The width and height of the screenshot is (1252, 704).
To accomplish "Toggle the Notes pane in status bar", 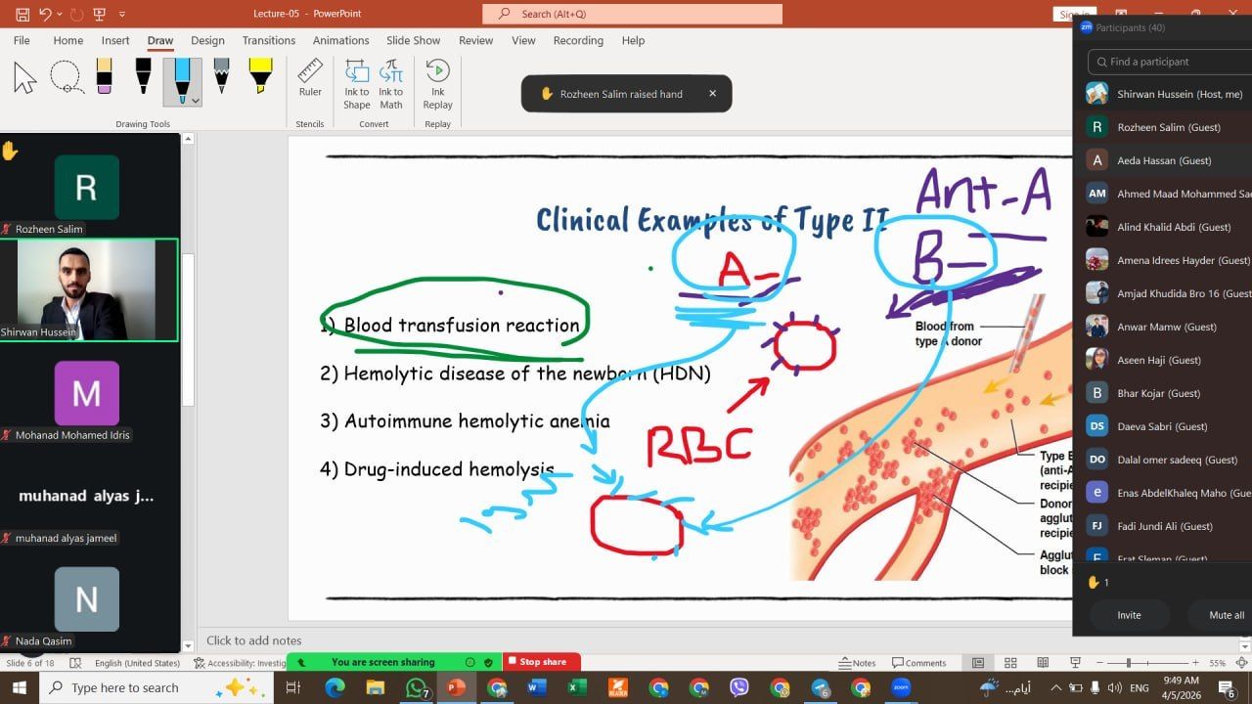I will tap(858, 663).
